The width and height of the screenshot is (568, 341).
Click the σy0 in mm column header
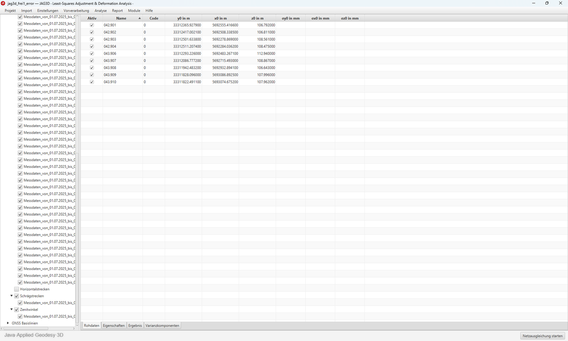pyautogui.click(x=291, y=18)
